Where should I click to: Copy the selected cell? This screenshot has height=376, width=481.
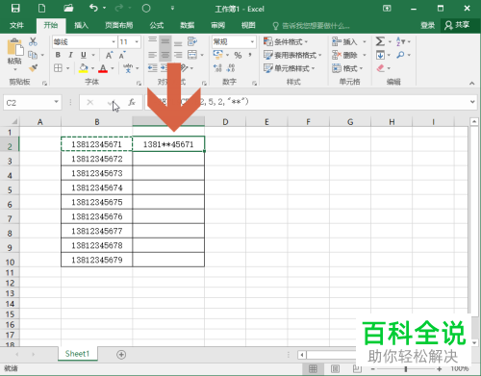point(33,55)
